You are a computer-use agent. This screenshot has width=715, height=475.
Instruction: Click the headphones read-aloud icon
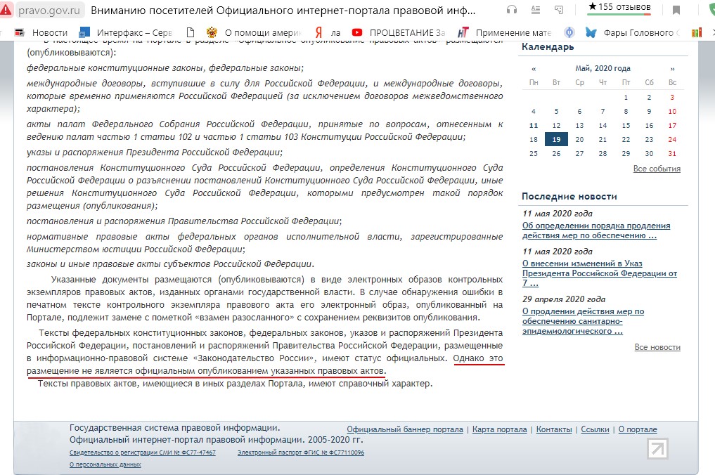[x=512, y=10]
